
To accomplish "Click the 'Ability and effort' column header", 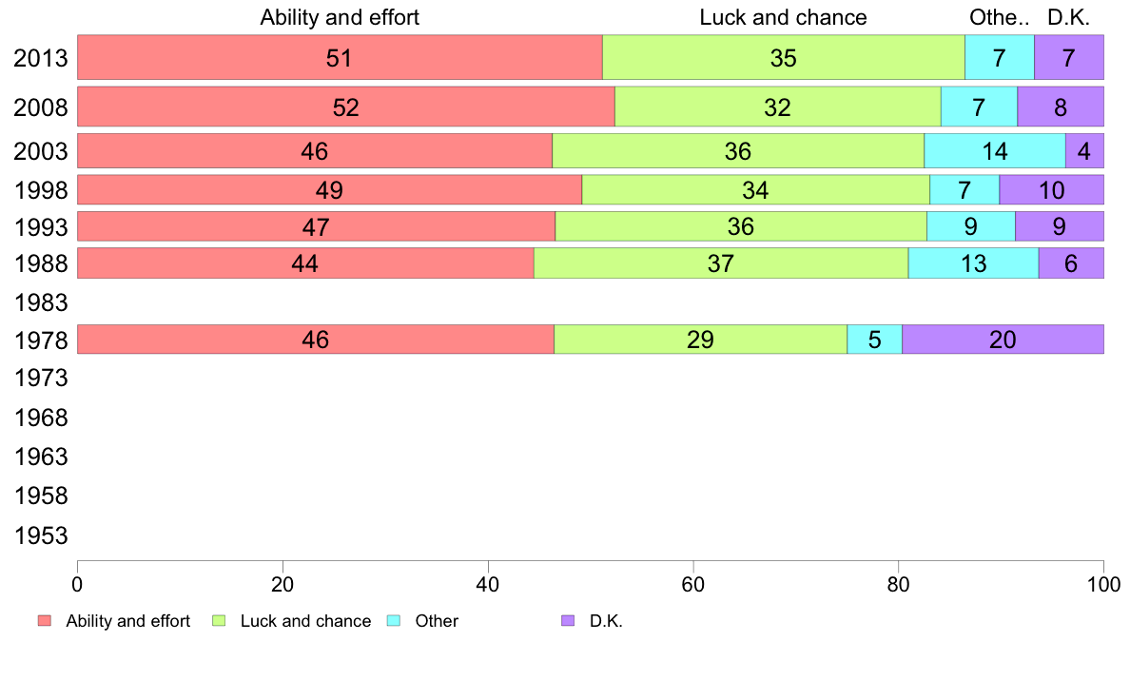I will [340, 17].
